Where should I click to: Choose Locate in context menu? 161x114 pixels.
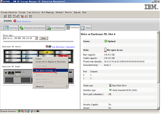click(x=39, y=59)
